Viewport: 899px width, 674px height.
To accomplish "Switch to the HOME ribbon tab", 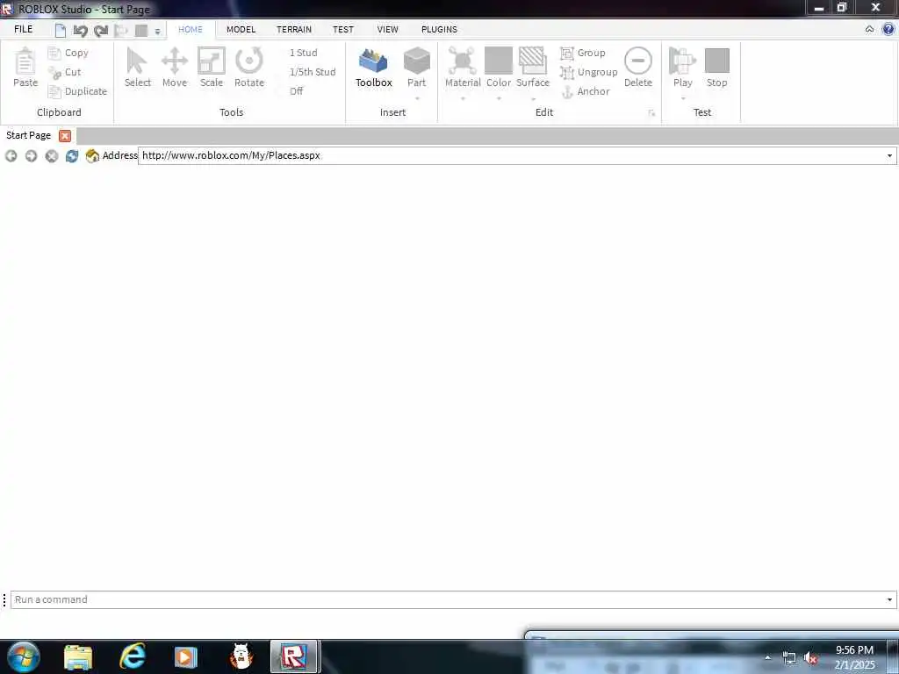I will pyautogui.click(x=191, y=29).
